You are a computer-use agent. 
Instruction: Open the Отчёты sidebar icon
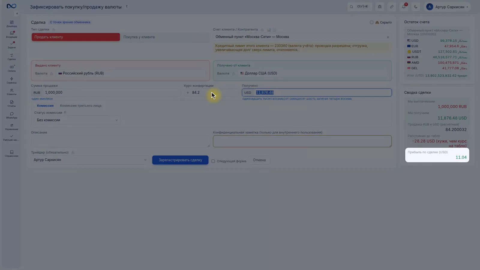pyautogui.click(x=11, y=103)
